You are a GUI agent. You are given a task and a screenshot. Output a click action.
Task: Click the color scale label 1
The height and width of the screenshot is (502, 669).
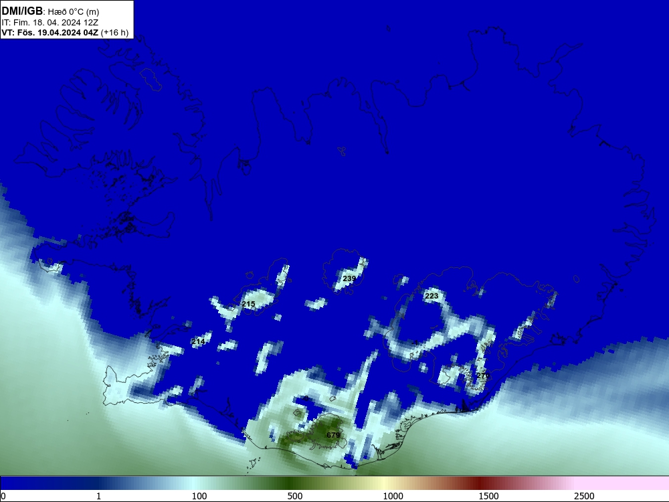click(x=98, y=496)
